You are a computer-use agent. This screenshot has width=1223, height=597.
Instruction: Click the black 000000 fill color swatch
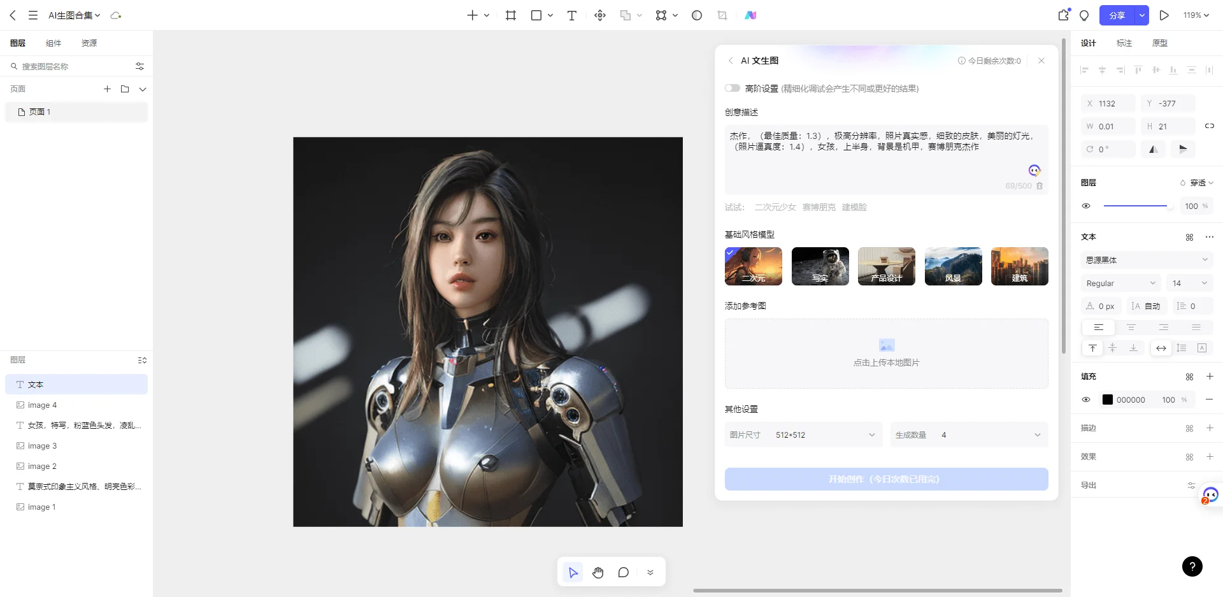1107,399
